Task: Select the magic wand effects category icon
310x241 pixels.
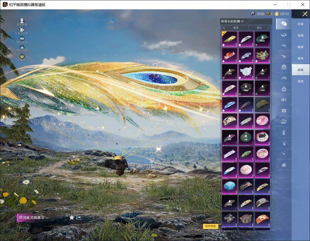Action: click(284, 154)
